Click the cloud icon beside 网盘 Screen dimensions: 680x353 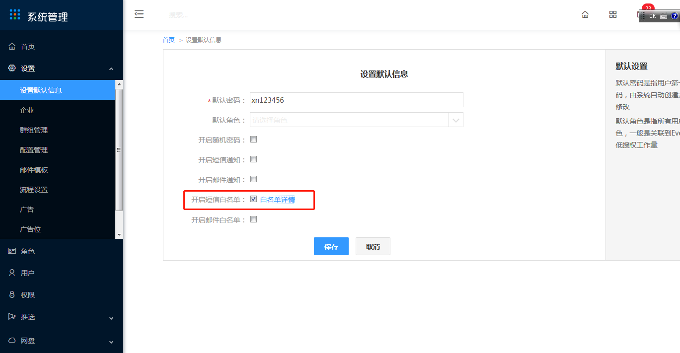[12, 340]
